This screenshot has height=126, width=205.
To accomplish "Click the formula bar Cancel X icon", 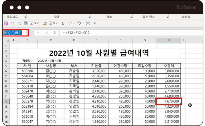I will point(38,33).
